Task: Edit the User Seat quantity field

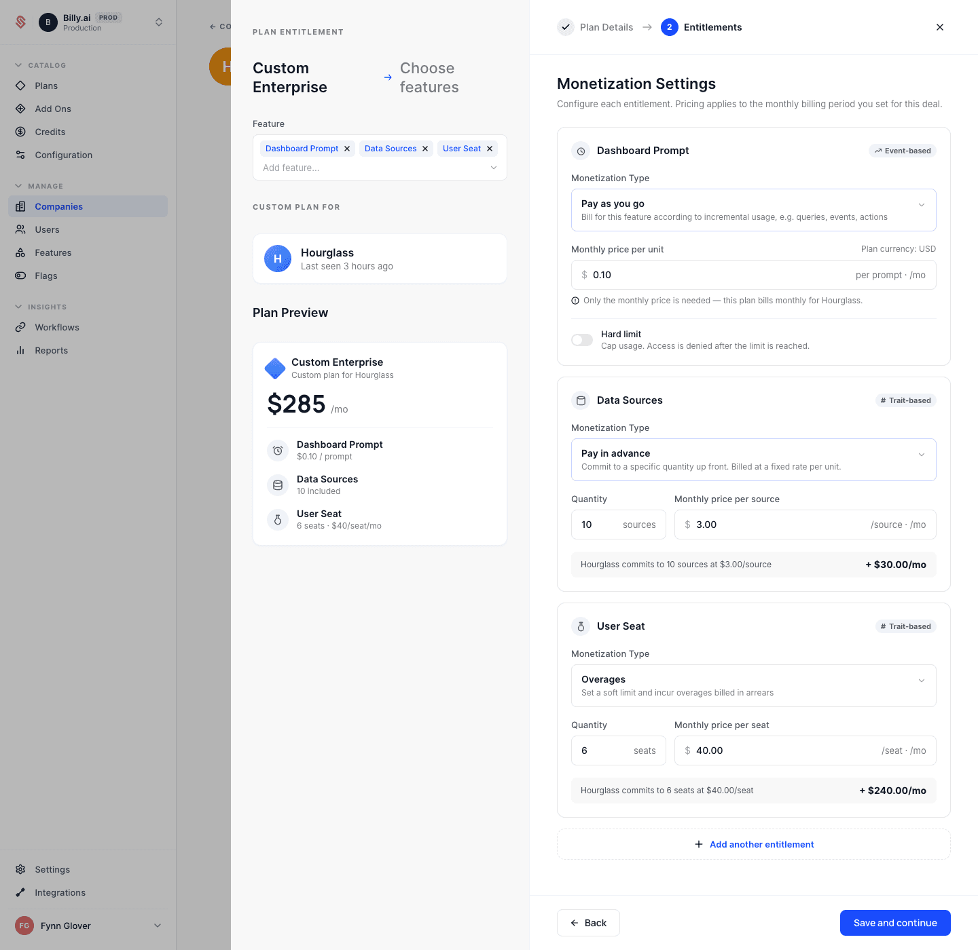Action: (x=619, y=750)
